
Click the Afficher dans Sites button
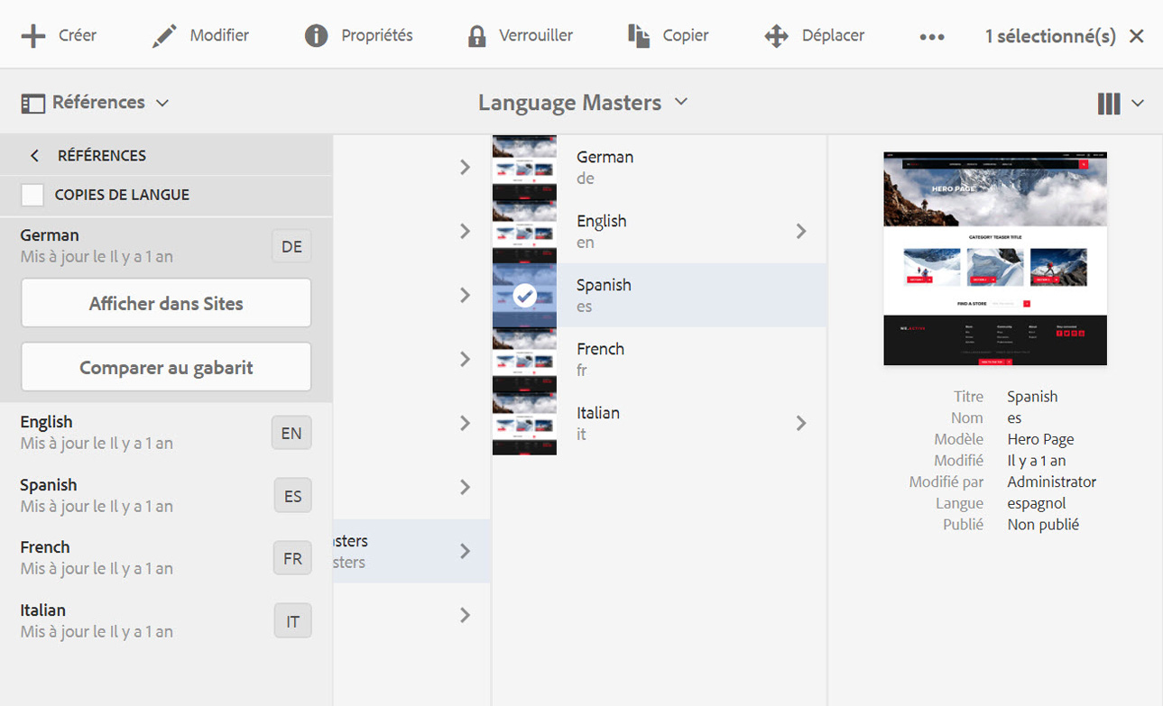point(166,303)
